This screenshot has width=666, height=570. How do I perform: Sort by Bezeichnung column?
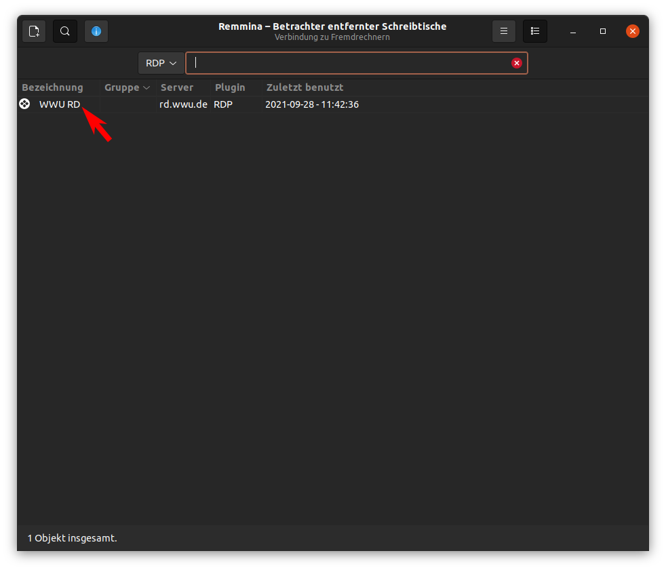coord(52,87)
